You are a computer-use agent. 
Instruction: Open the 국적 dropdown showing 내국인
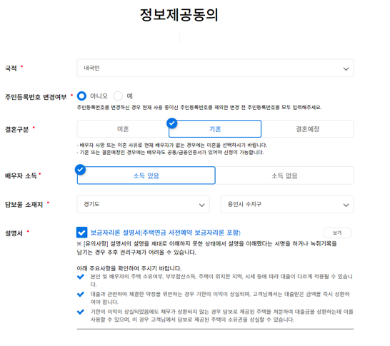pyautogui.click(x=215, y=68)
